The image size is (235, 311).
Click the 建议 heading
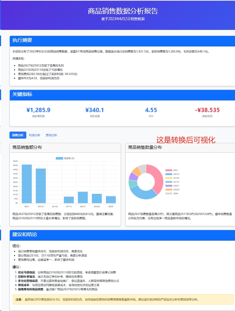[x=16, y=267]
